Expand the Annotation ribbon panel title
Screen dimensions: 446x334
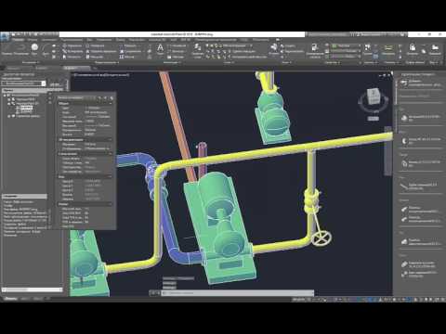point(171,63)
